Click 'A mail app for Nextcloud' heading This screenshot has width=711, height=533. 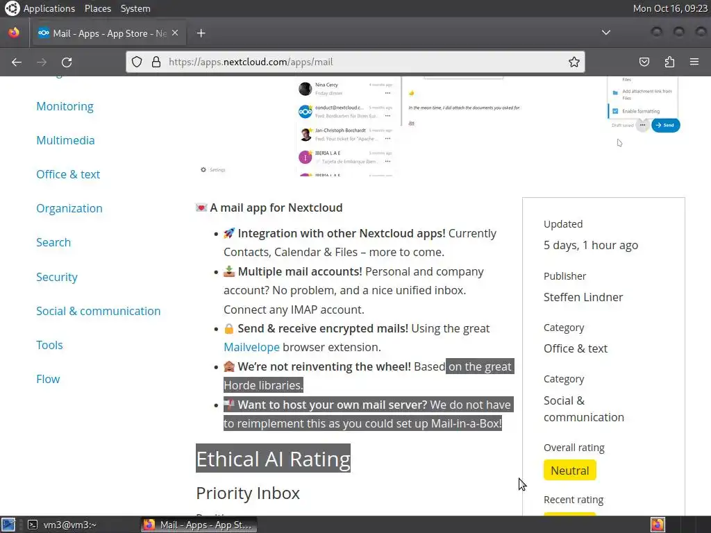276,208
